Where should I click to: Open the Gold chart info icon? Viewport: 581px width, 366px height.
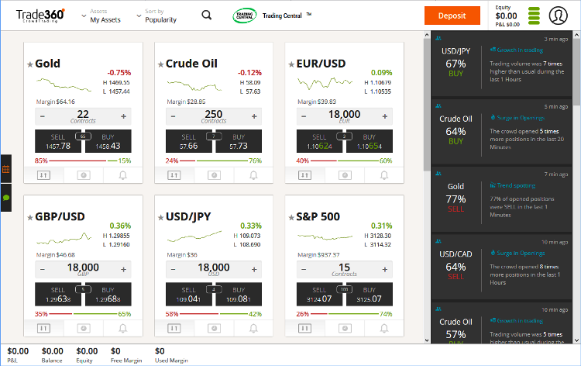pos(84,175)
